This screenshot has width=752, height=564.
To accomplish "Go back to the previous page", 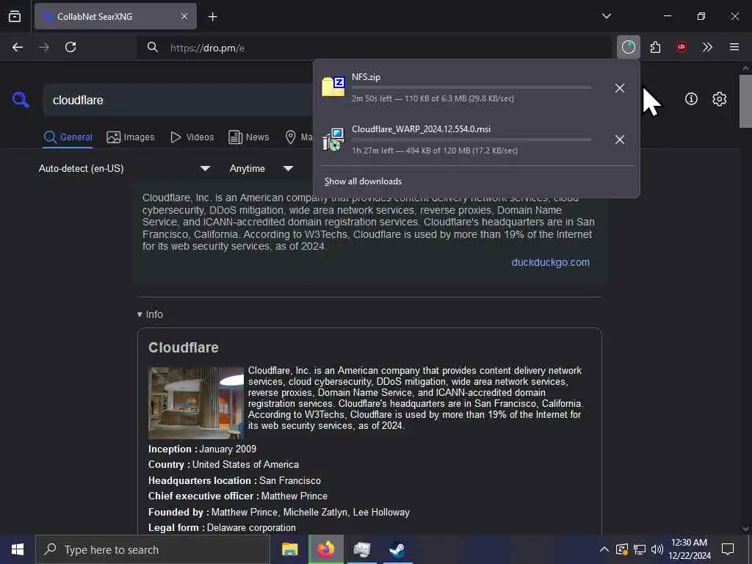I will click(18, 47).
